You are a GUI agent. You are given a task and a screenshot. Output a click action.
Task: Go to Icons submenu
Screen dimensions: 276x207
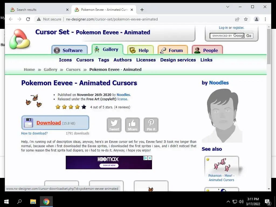65,60
